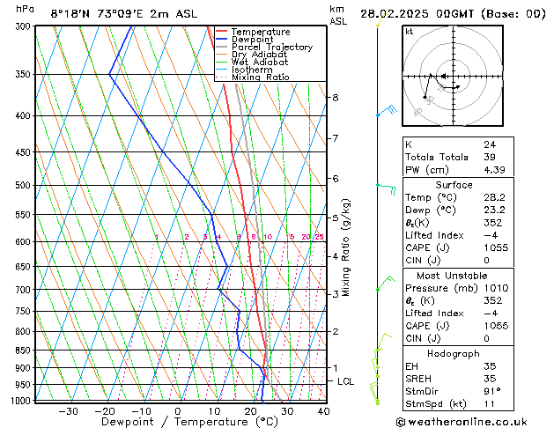Click the hodograph circular plot

click(453, 76)
